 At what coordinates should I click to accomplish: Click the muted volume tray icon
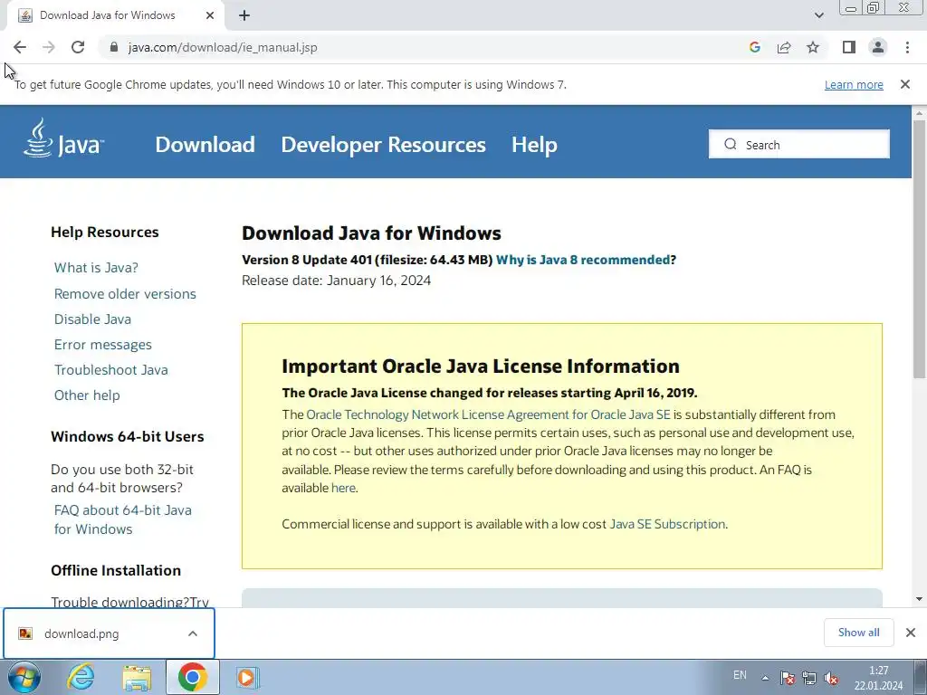(831, 678)
